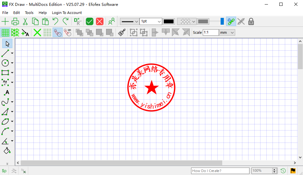This screenshot has width=303, height=175.
Task: Undo the last action
Action: (55, 21)
